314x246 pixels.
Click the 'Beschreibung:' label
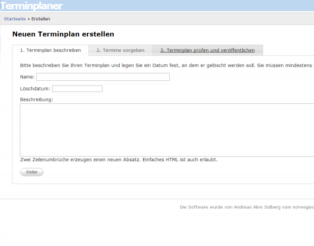click(36, 99)
